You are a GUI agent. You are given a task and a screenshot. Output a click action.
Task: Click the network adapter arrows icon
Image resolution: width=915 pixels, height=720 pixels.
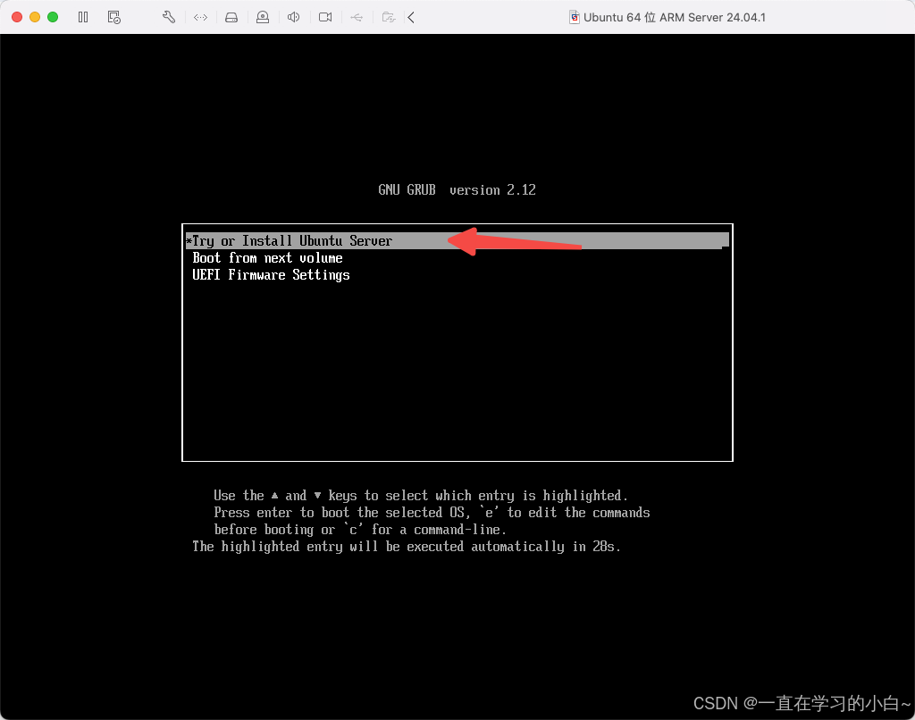click(x=200, y=18)
